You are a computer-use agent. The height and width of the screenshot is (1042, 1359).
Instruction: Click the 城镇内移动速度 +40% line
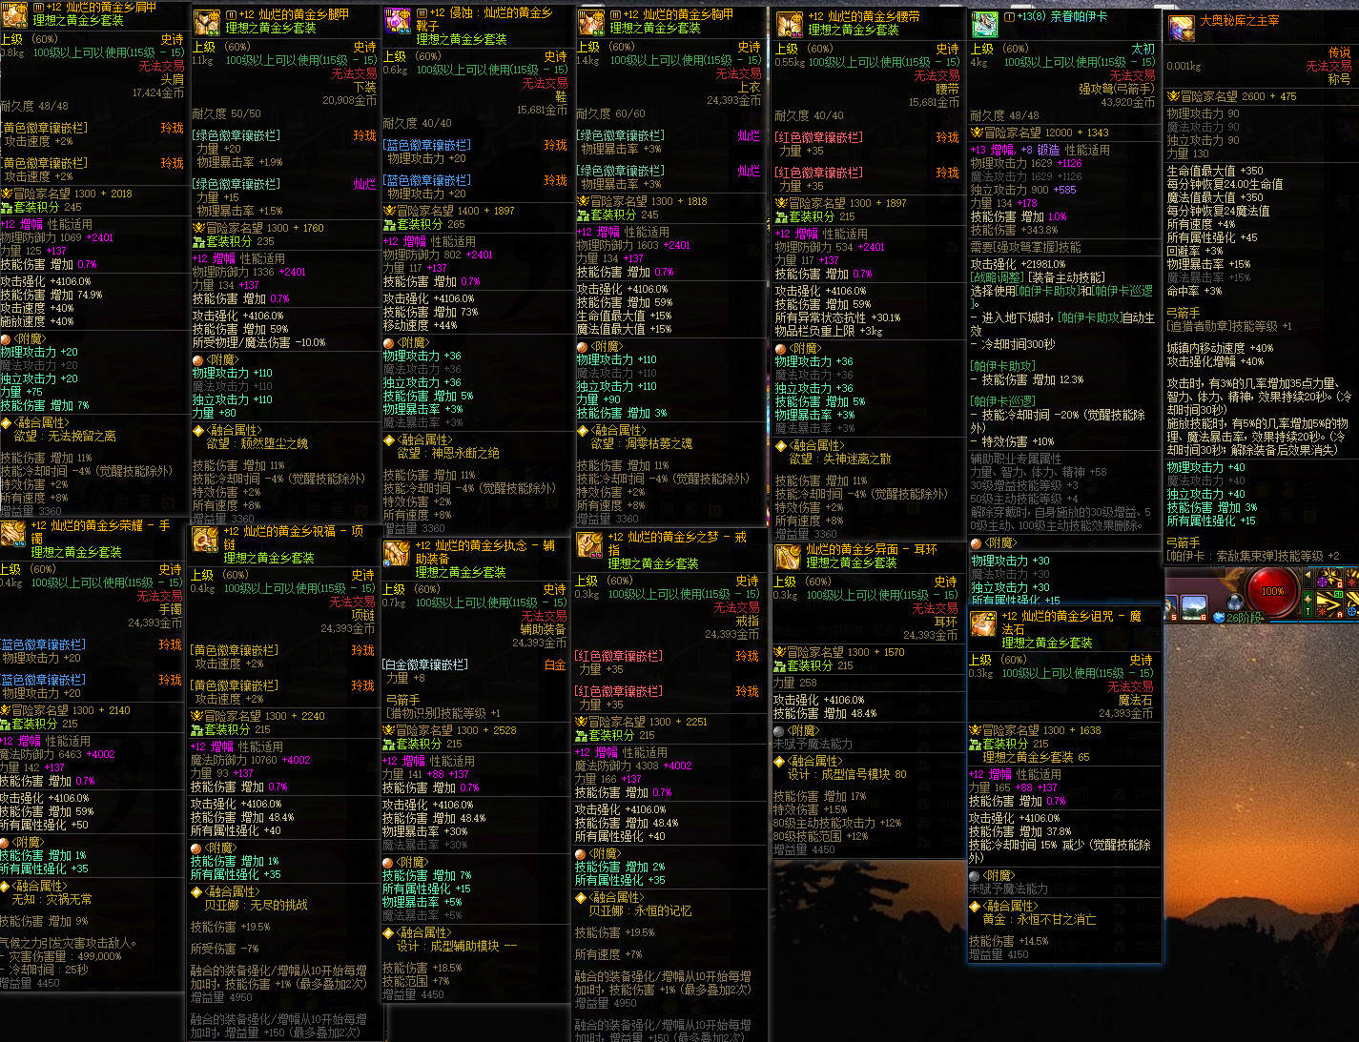point(1220,348)
